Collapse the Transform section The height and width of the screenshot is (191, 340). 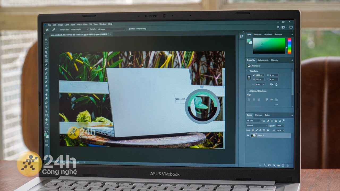point(248,71)
